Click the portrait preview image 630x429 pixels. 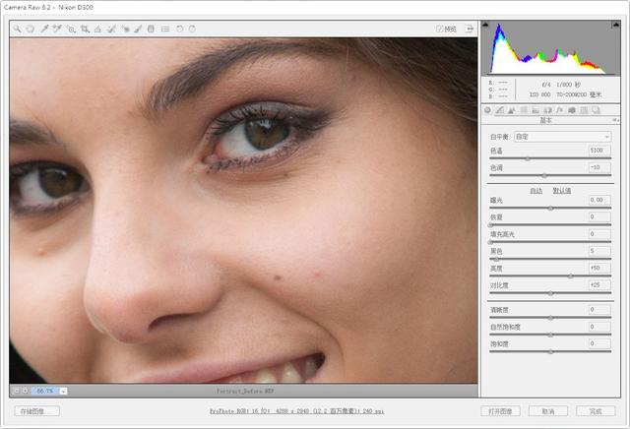pos(243,211)
